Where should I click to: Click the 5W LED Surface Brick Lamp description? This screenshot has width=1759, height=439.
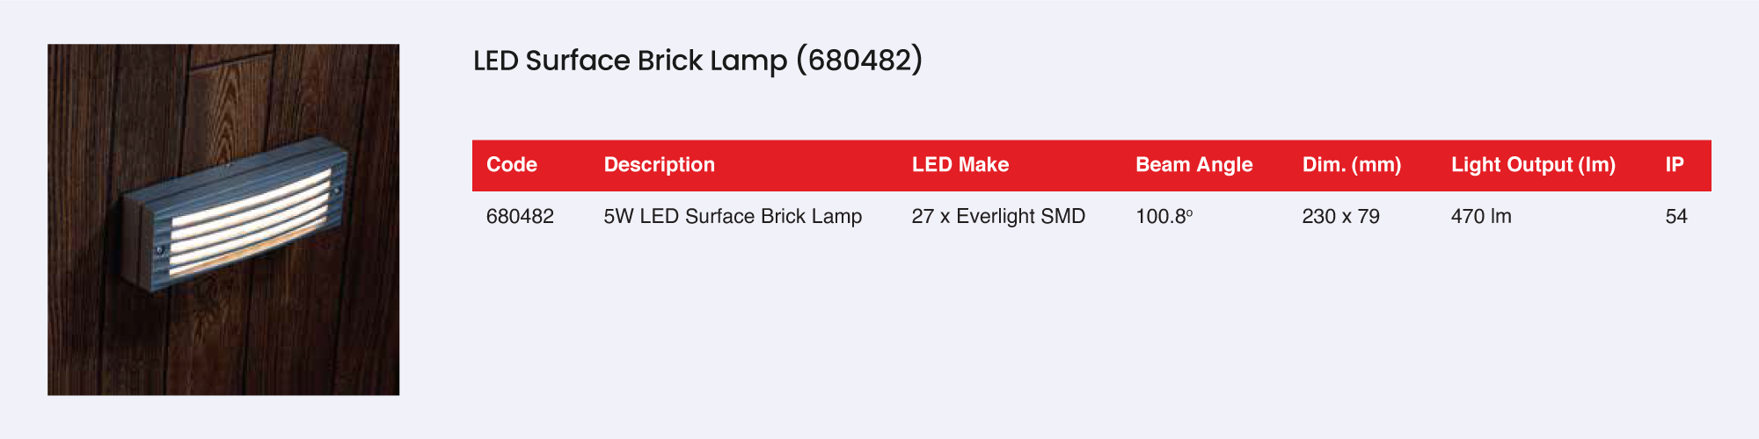pos(733,217)
